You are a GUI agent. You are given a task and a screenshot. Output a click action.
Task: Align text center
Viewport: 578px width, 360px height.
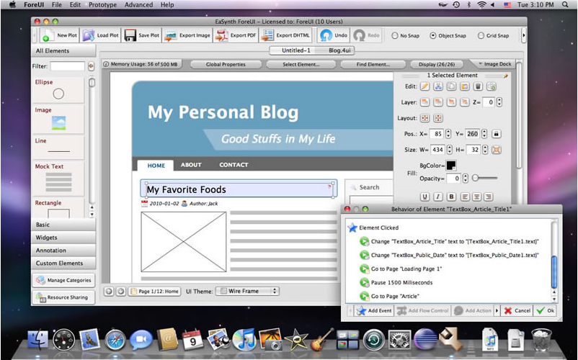[476, 197]
